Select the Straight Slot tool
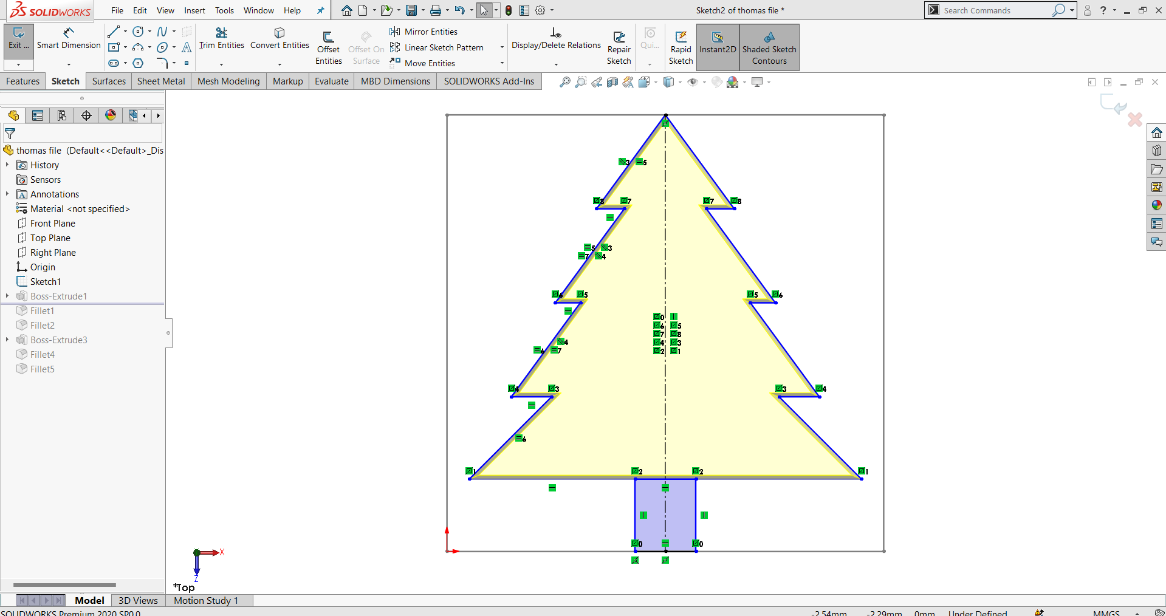This screenshot has height=616, width=1166. pyautogui.click(x=114, y=63)
